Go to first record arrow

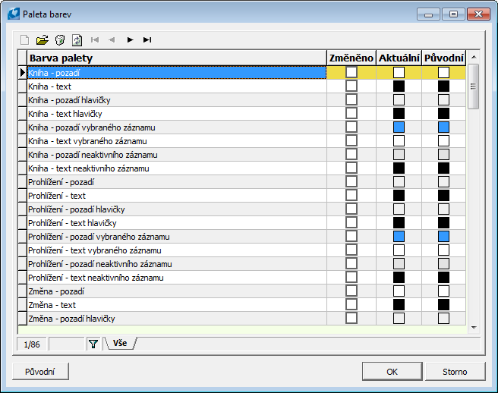pos(95,39)
